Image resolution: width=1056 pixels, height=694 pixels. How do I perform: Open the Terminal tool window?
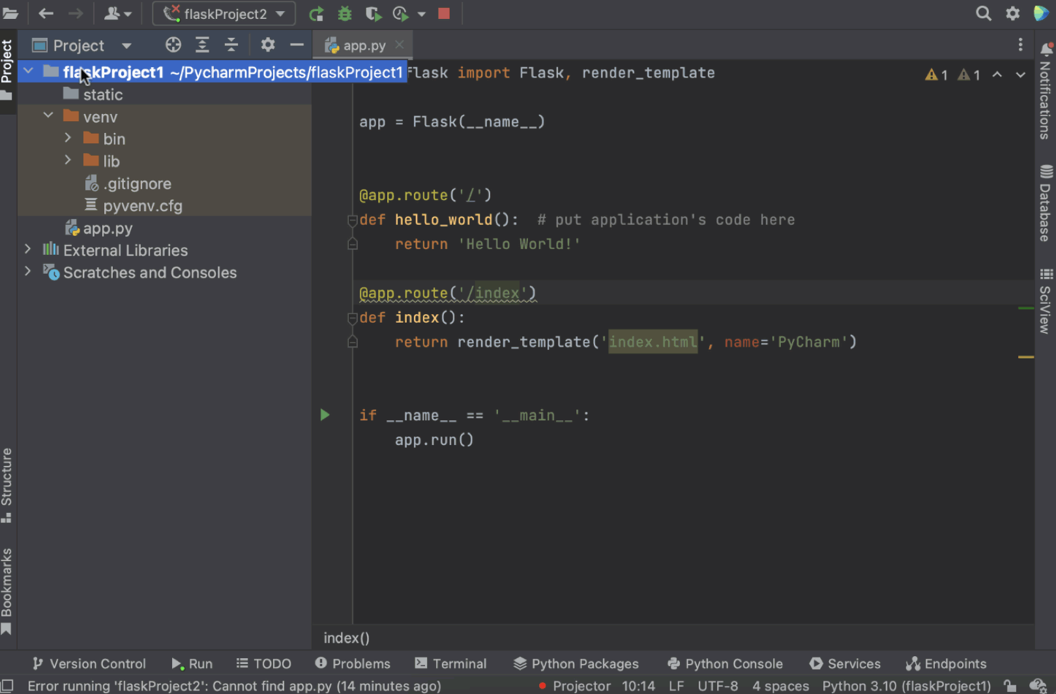(x=450, y=663)
